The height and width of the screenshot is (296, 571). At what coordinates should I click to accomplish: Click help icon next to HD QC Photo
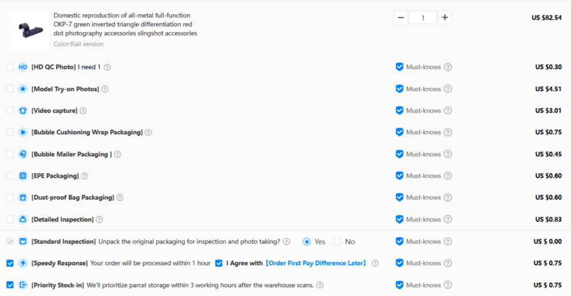107,67
